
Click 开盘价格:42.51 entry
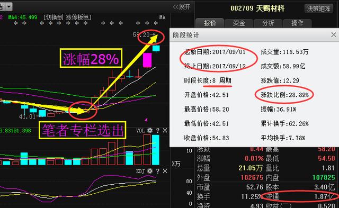click(207, 95)
